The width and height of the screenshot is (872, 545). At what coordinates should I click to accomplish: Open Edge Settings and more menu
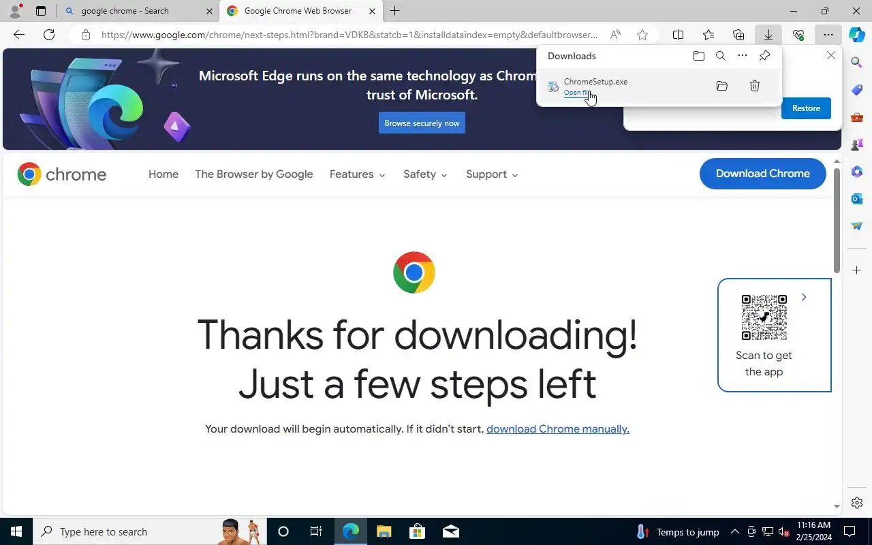click(x=828, y=35)
